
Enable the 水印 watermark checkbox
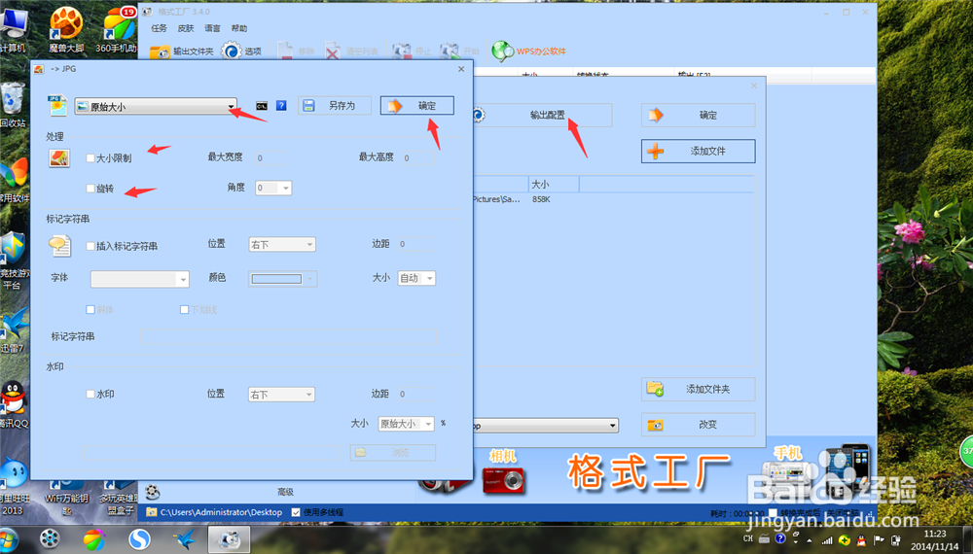[90, 394]
